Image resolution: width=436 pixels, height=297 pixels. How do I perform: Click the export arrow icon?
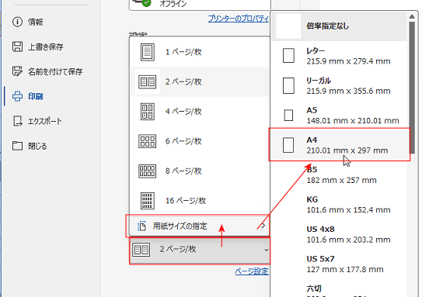[18, 121]
